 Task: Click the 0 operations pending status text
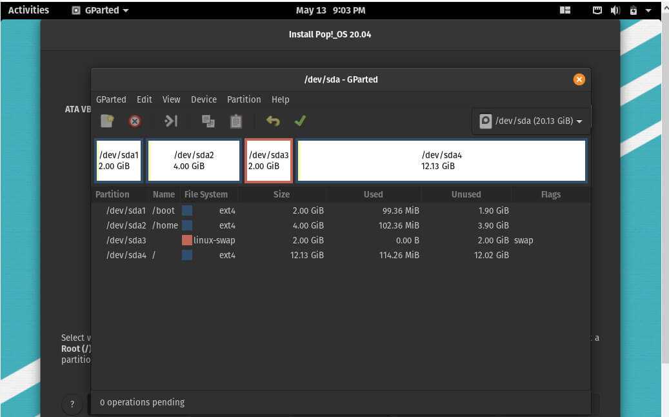pyautogui.click(x=142, y=402)
